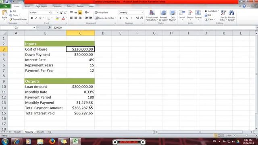This screenshot has width=258, height=145.
Task: Switch to Data tab
Action: pyautogui.click(x=69, y=6)
